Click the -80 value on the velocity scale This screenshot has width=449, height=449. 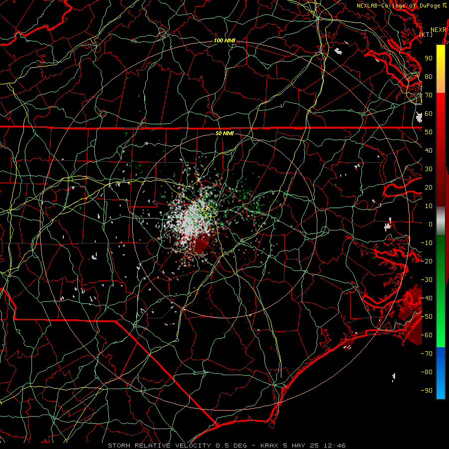427,372
